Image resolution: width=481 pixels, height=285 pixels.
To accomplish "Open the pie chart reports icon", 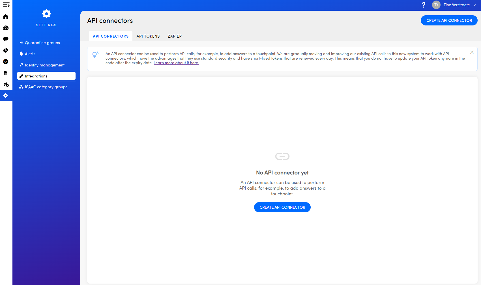I will [6, 50].
